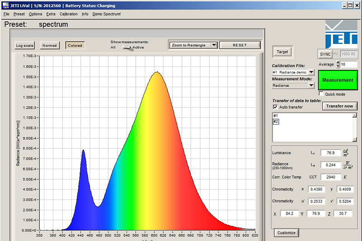Open the Extra menu

[x=51, y=14]
